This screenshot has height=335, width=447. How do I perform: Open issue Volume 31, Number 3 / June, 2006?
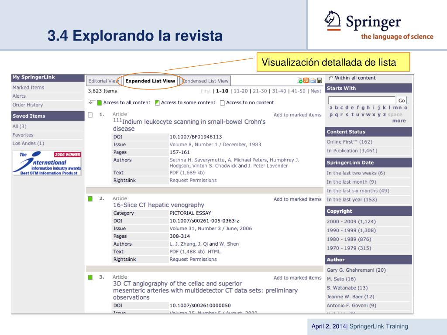[211, 229]
